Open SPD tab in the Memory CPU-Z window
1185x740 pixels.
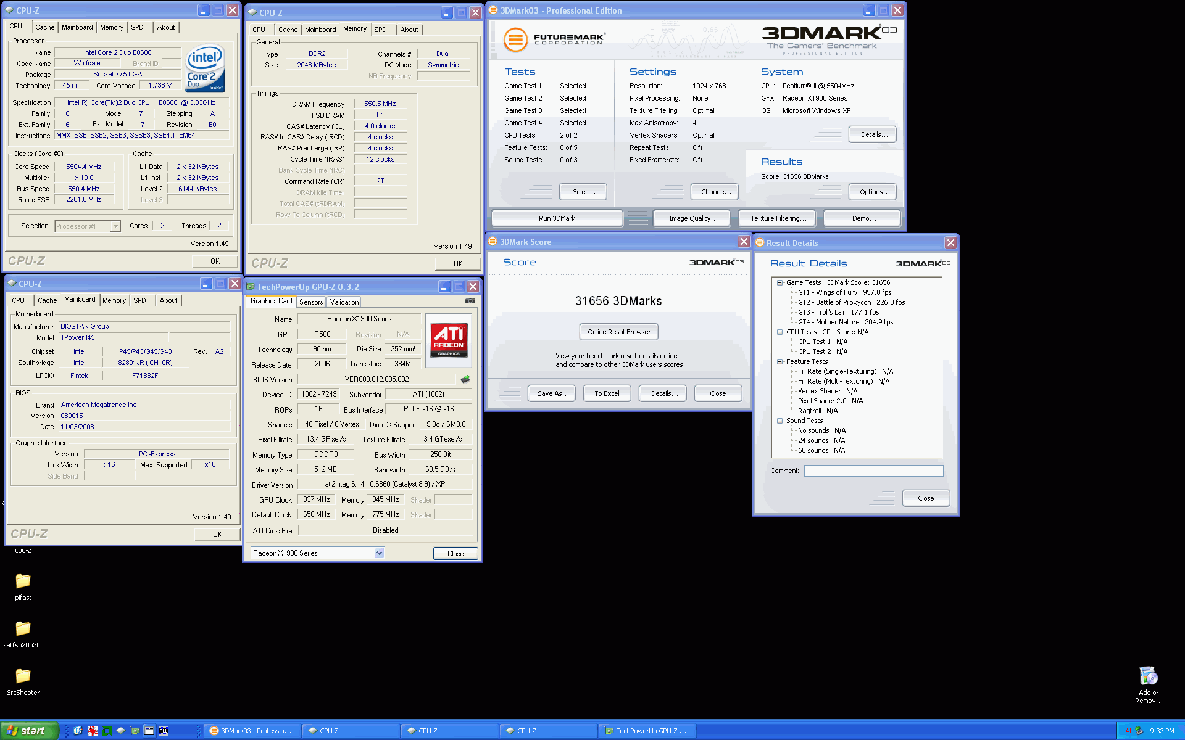tap(381, 30)
